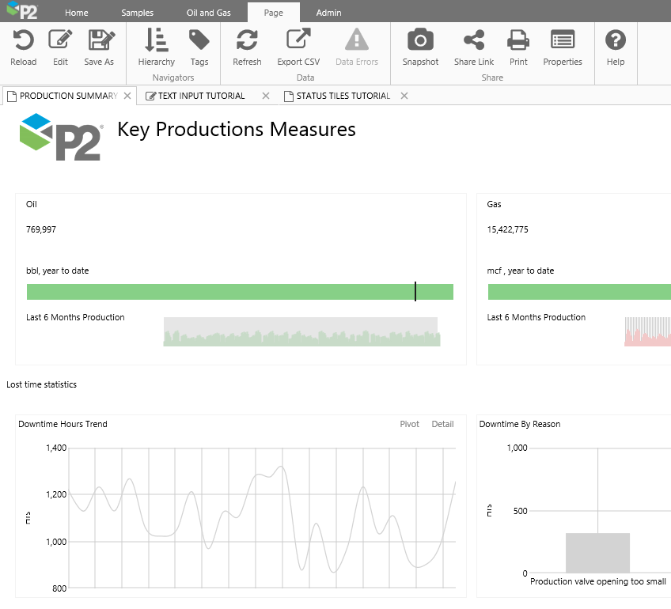Click Pivot on Downtime Hours Trend
The width and height of the screenshot is (671, 609).
(x=410, y=424)
